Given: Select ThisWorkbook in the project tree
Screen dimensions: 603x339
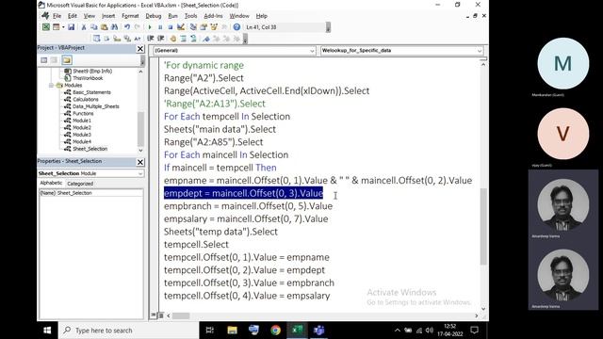Looking at the screenshot, I should (x=88, y=78).
